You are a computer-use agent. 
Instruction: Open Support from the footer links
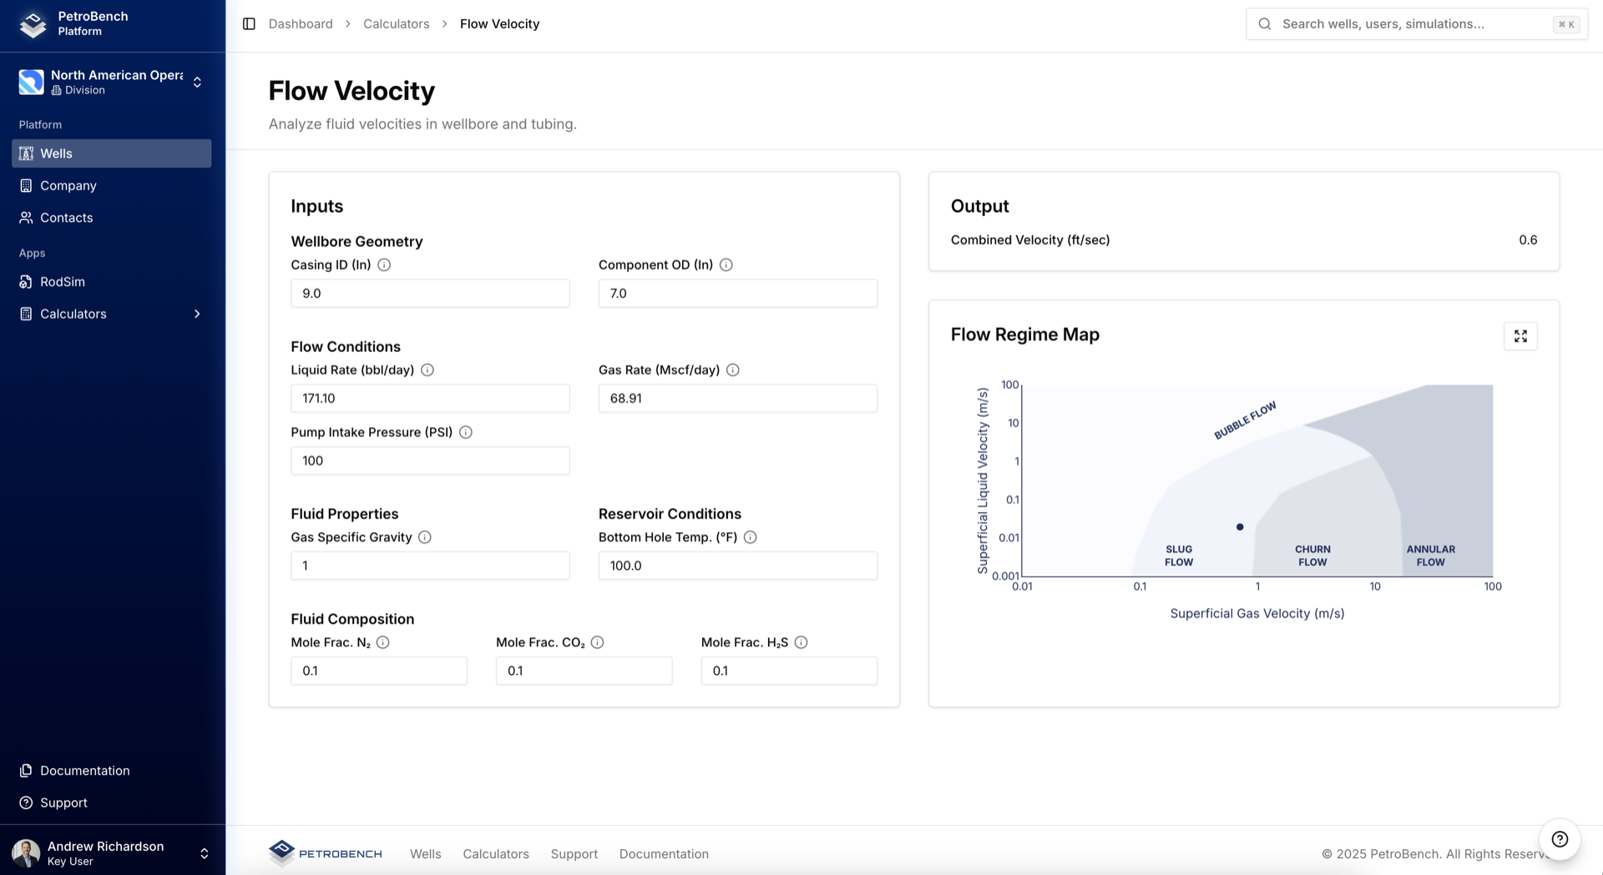tap(574, 853)
